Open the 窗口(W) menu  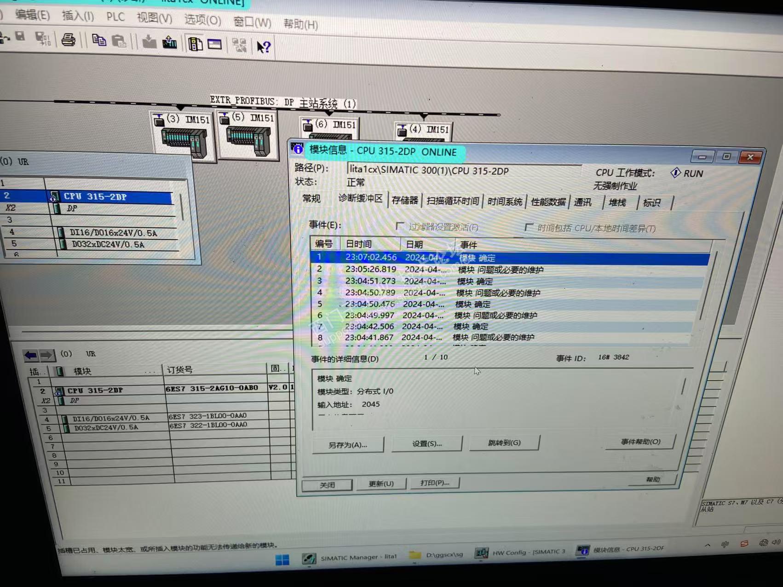click(x=252, y=22)
